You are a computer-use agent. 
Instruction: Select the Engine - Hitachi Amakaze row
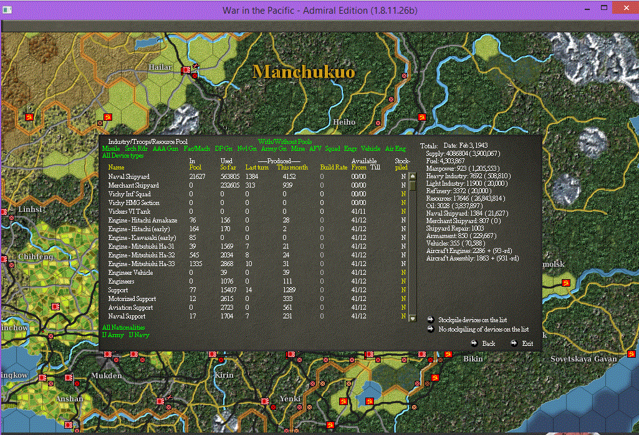point(257,221)
